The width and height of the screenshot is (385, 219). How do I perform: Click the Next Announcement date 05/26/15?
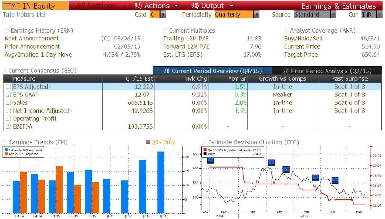pyautogui.click(x=127, y=39)
